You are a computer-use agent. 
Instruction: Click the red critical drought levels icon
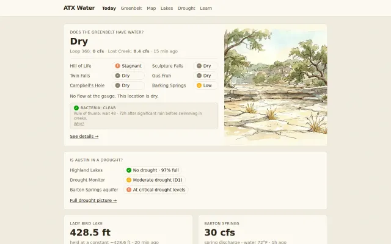click(129, 190)
